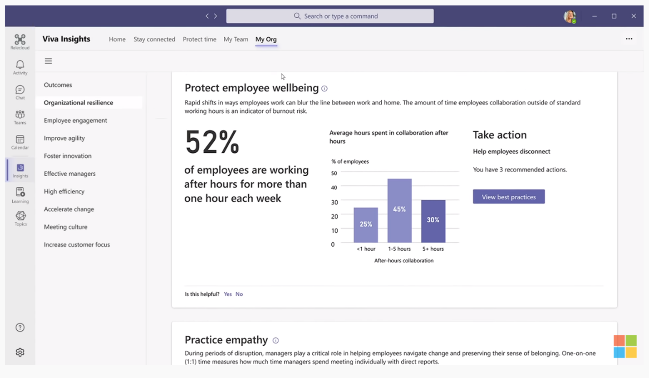This screenshot has width=649, height=378.
Task: Click 'You have 3 recommended actions' text
Action: 520,169
